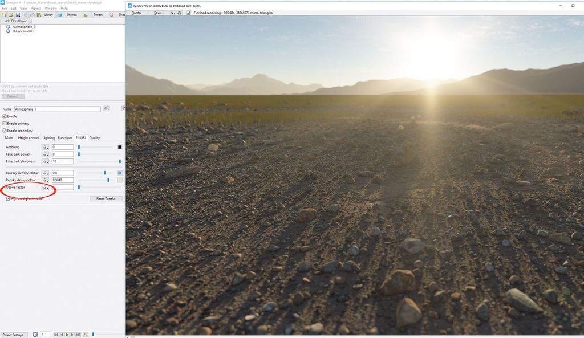
Task: Create a new Terragen project
Action: [4, 14]
